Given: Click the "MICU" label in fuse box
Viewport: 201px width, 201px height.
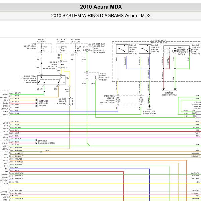Looking at the screenshot, I should [91, 45].
